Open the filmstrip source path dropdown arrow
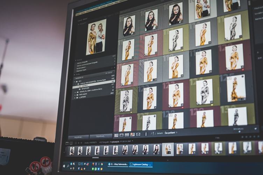This screenshot has width=263, height=175. click(133, 141)
